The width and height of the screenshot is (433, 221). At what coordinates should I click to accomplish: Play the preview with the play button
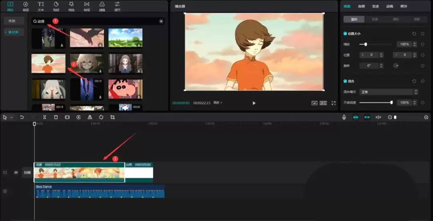coord(254,103)
